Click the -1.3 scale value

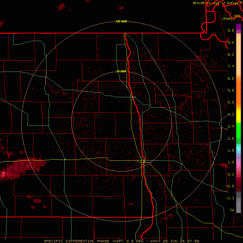[230, 198]
